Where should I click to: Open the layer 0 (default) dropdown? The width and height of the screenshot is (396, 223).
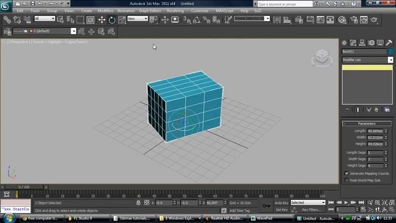73,31
